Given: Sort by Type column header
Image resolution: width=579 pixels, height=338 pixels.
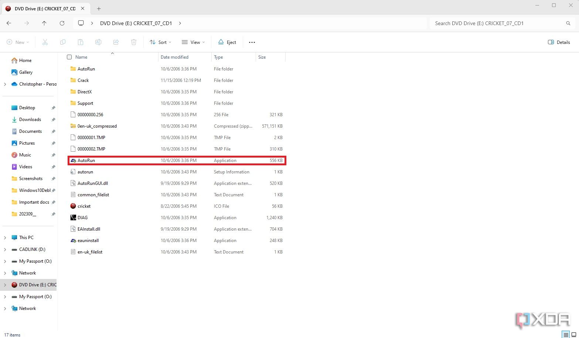Looking at the screenshot, I should (218, 57).
